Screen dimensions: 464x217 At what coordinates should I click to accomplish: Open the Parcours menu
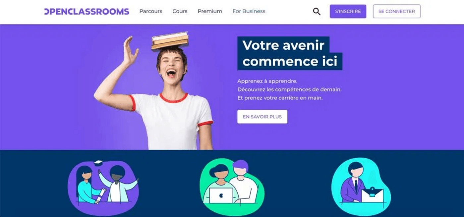click(x=151, y=11)
